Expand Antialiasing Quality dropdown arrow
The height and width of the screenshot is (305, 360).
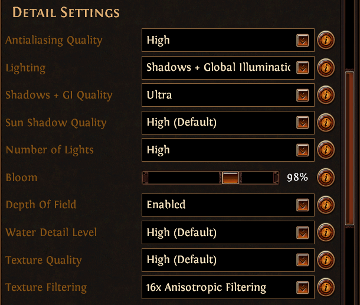[x=302, y=40]
